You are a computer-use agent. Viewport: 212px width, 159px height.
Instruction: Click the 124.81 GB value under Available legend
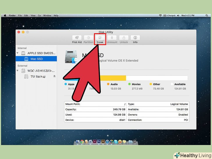click(x=180, y=89)
